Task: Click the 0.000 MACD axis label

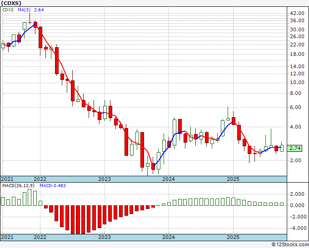Action: [x=297, y=205]
